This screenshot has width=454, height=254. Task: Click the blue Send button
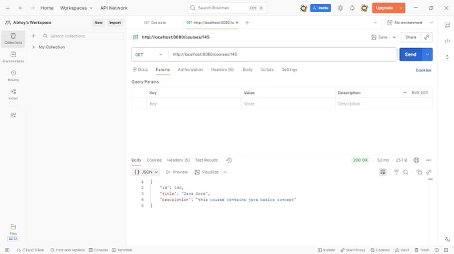pos(411,54)
